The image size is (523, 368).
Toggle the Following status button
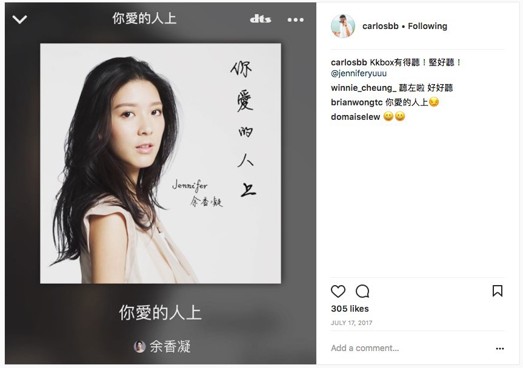click(x=427, y=26)
